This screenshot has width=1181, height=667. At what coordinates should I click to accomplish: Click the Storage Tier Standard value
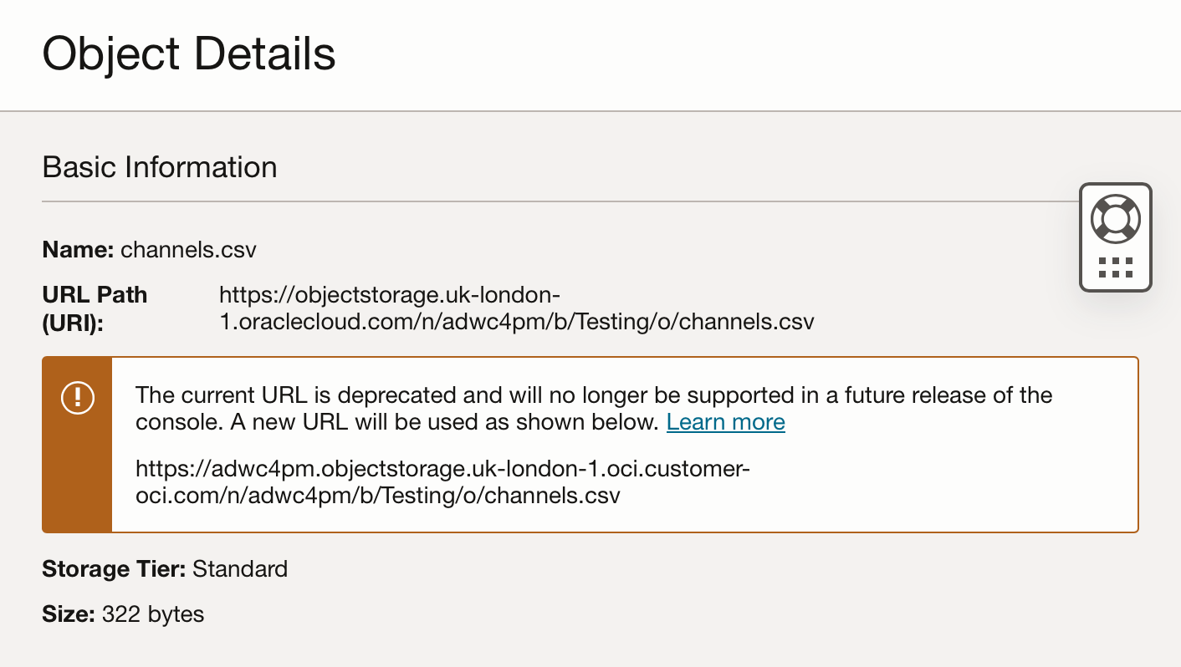[x=240, y=569]
